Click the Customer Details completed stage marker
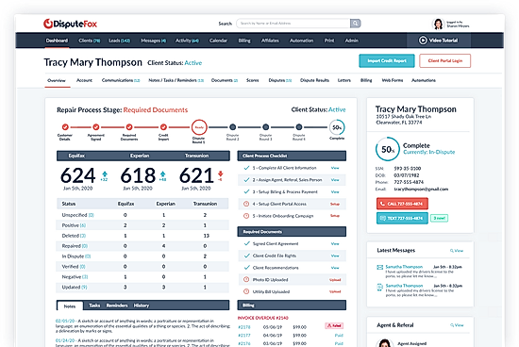Image resolution: width=519 pixels, height=347 pixels. pyautogui.click(x=65, y=127)
